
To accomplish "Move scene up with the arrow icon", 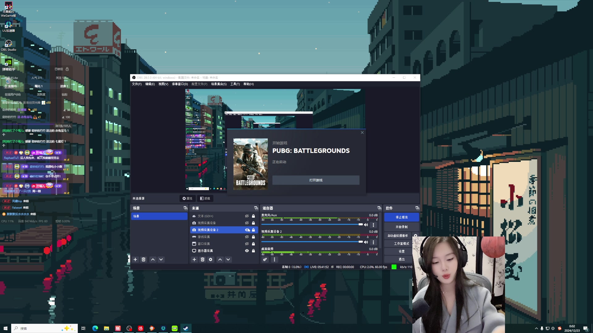I will 153,259.
